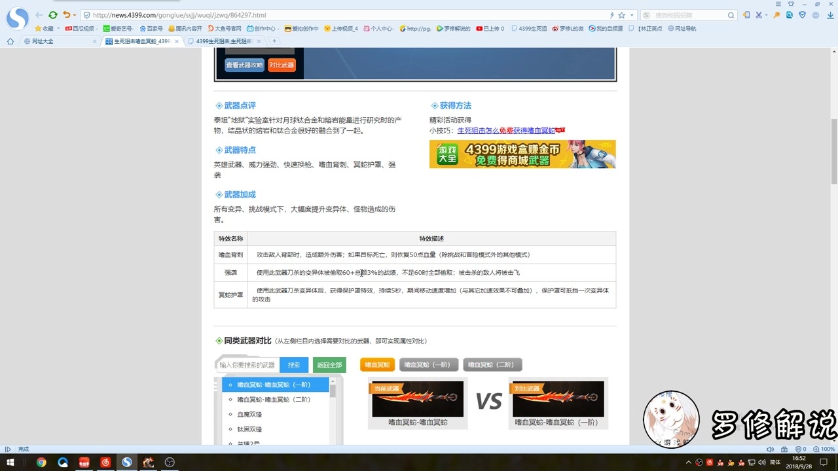The height and width of the screenshot is (471, 838).
Task: Click the home icon left of tabs
Action: tap(10, 41)
